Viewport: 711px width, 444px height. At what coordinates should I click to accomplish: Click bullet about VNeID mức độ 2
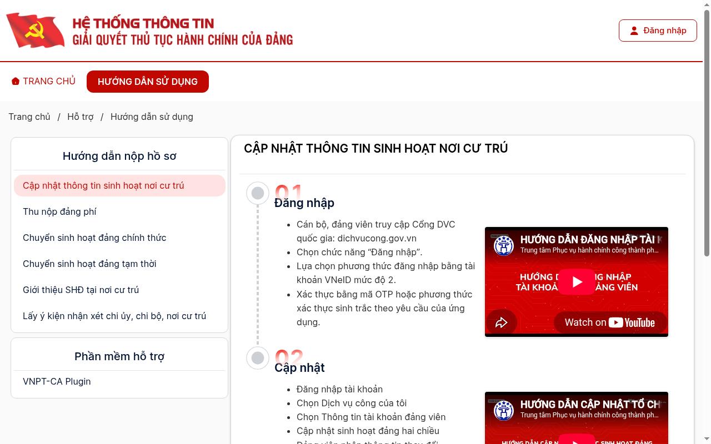pos(385,273)
